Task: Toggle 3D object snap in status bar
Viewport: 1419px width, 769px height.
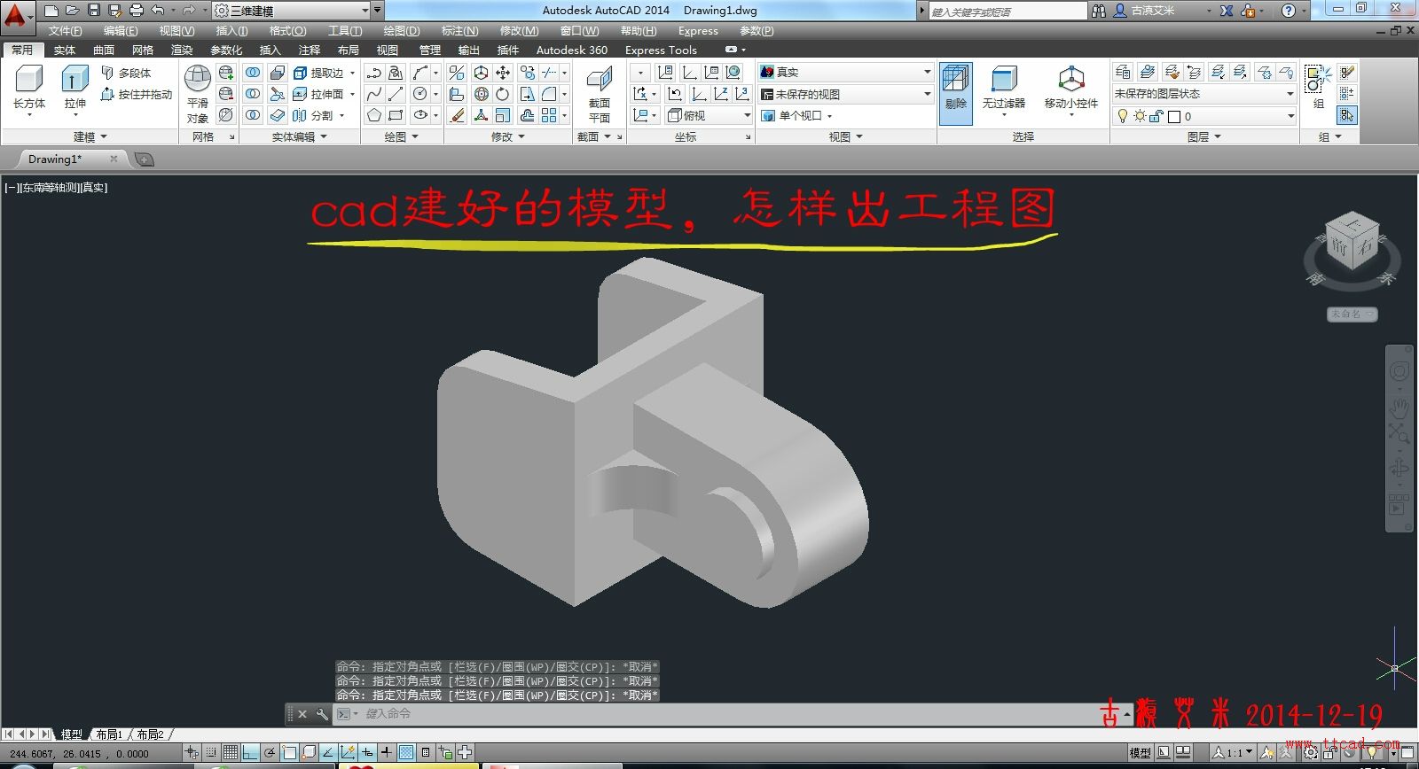Action: tap(309, 753)
